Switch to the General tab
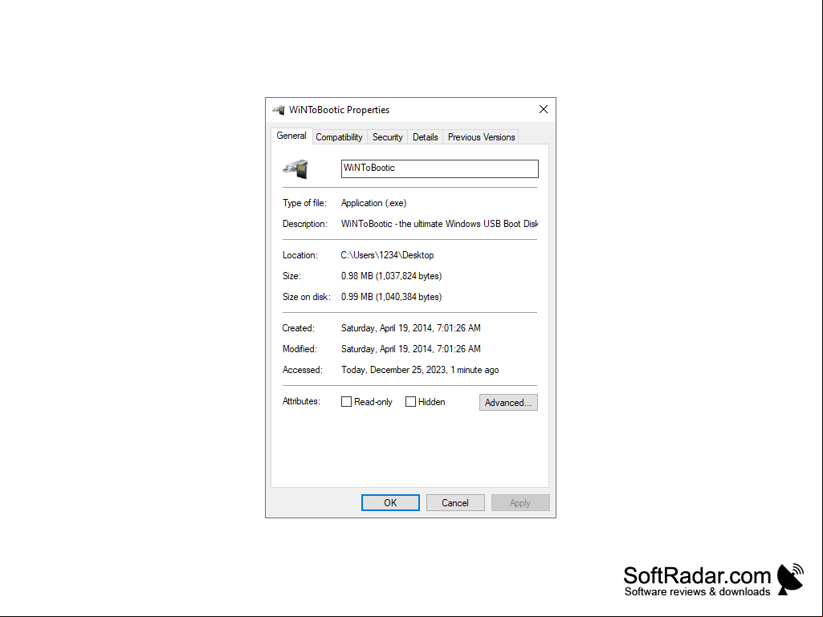The height and width of the screenshot is (617, 823). (291, 136)
